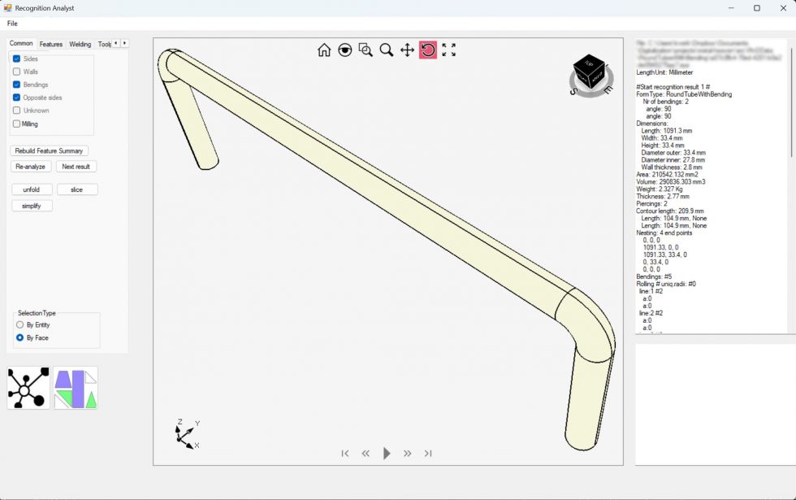Screen dimensions: 796x500
Task: Enable the Milling checkbox
Action: [17, 124]
